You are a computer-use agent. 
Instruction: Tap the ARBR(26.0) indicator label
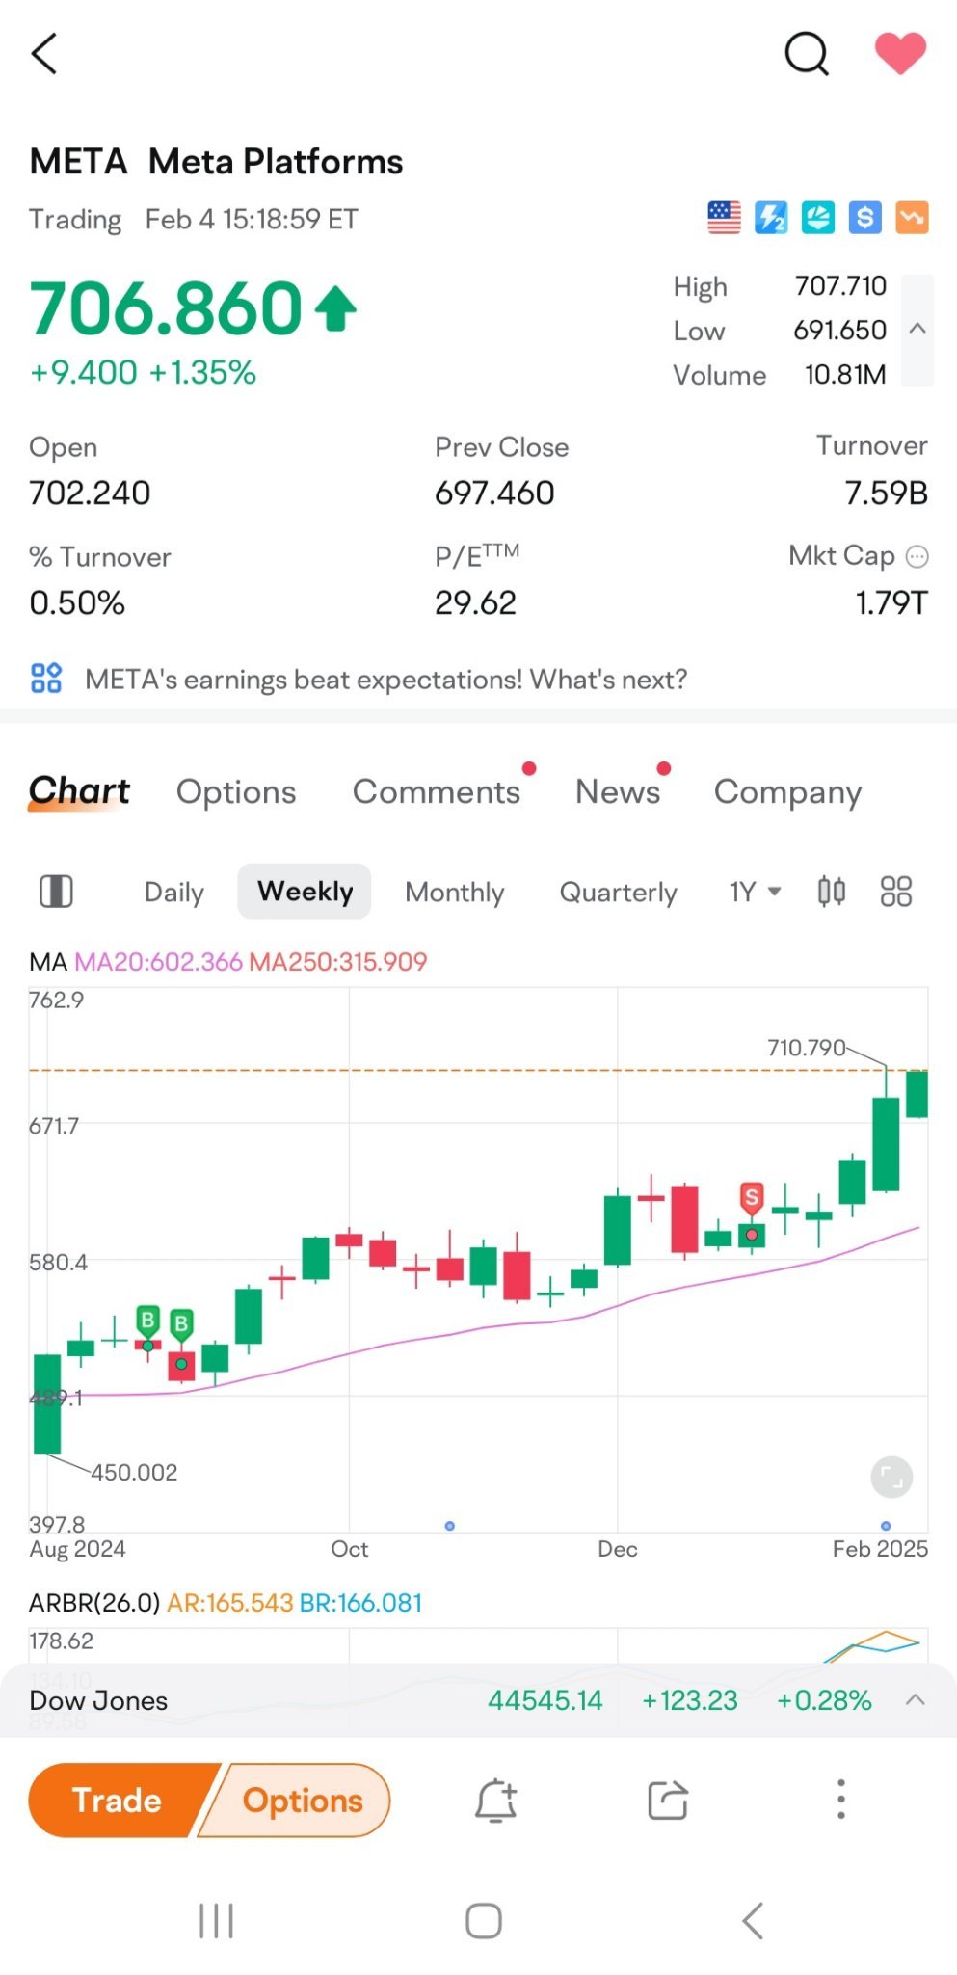click(x=94, y=1603)
